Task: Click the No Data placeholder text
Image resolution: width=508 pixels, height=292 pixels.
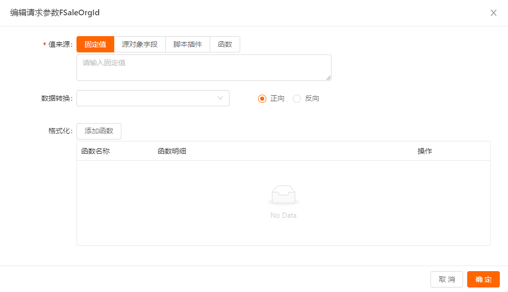Action: 283,215
